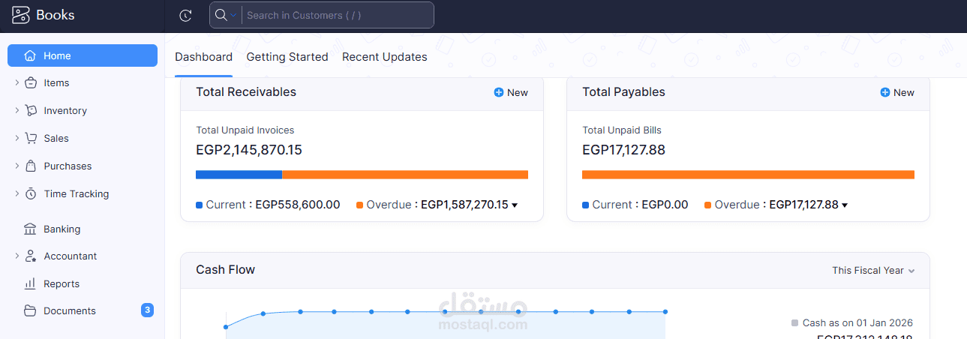
Task: Click plus icon in Total Receivables card
Action: [x=499, y=93]
